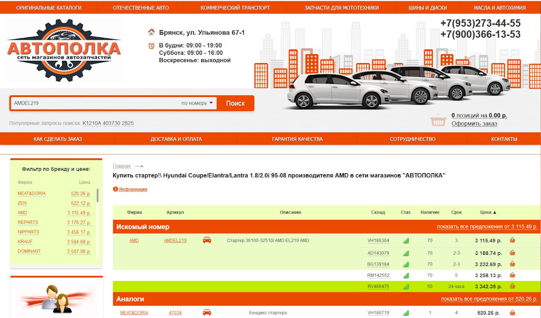Viewport: 541px width, 318px height.
Task: Click statistics bars icon for BG139184
Action: point(406,264)
